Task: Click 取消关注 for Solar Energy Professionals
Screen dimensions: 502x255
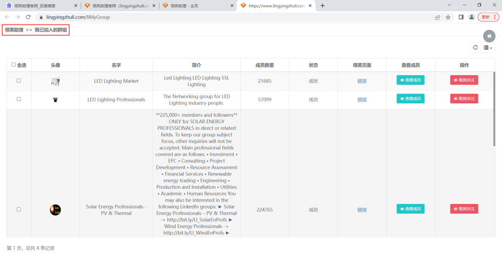Action: click(464, 209)
